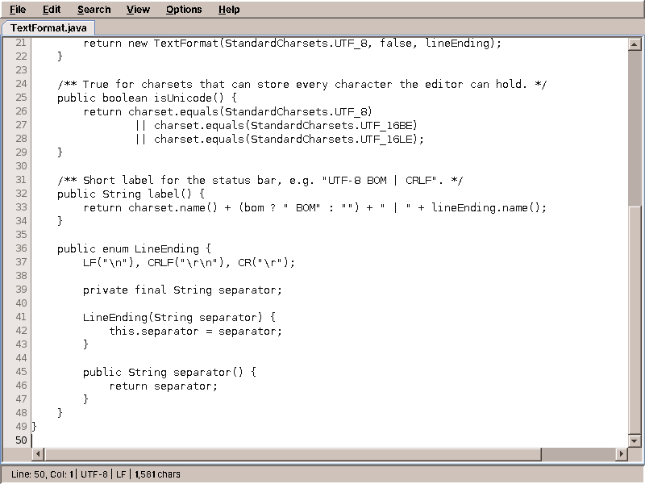645x484 pixels.
Task: Click the Line: 50, Col: 1 status entry
Action: click(42, 474)
